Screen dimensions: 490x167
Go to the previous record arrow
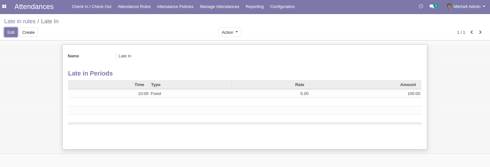tap(471, 32)
